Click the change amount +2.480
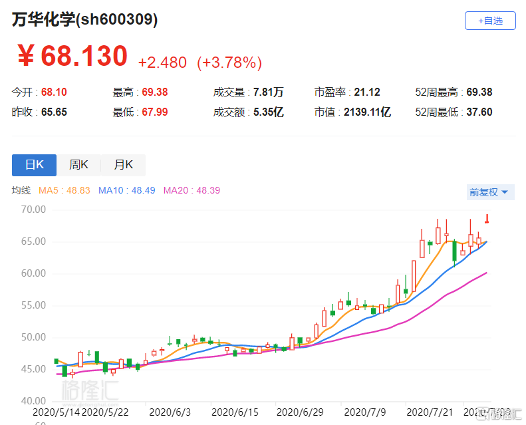 point(162,63)
